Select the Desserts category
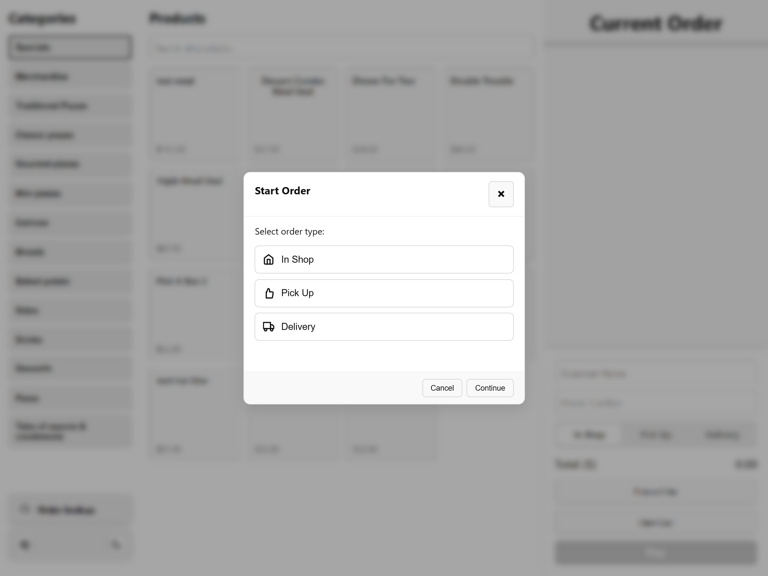The width and height of the screenshot is (768, 576). pos(69,368)
